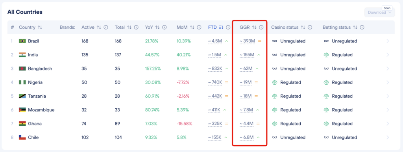Click the FTD column header label
The height and width of the screenshot is (152, 403).
[x=212, y=27]
